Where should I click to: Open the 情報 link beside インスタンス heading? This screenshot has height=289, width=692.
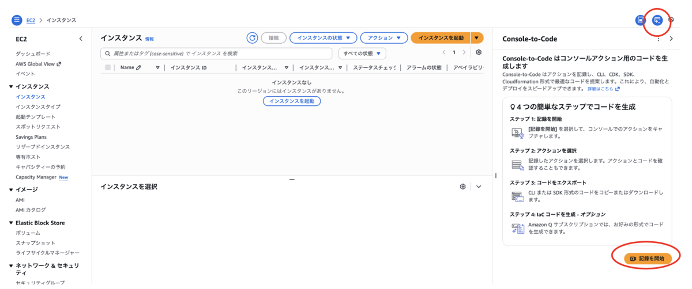[149, 39]
